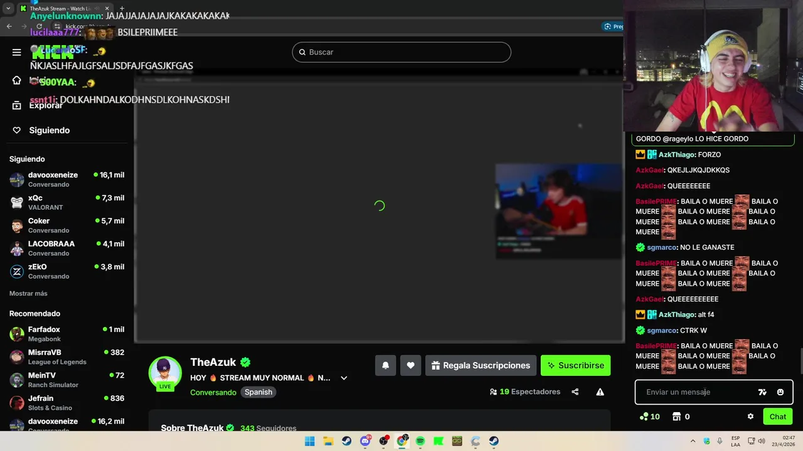Send message with green Chat button
Viewport: 803px width, 451px height.
(778, 417)
